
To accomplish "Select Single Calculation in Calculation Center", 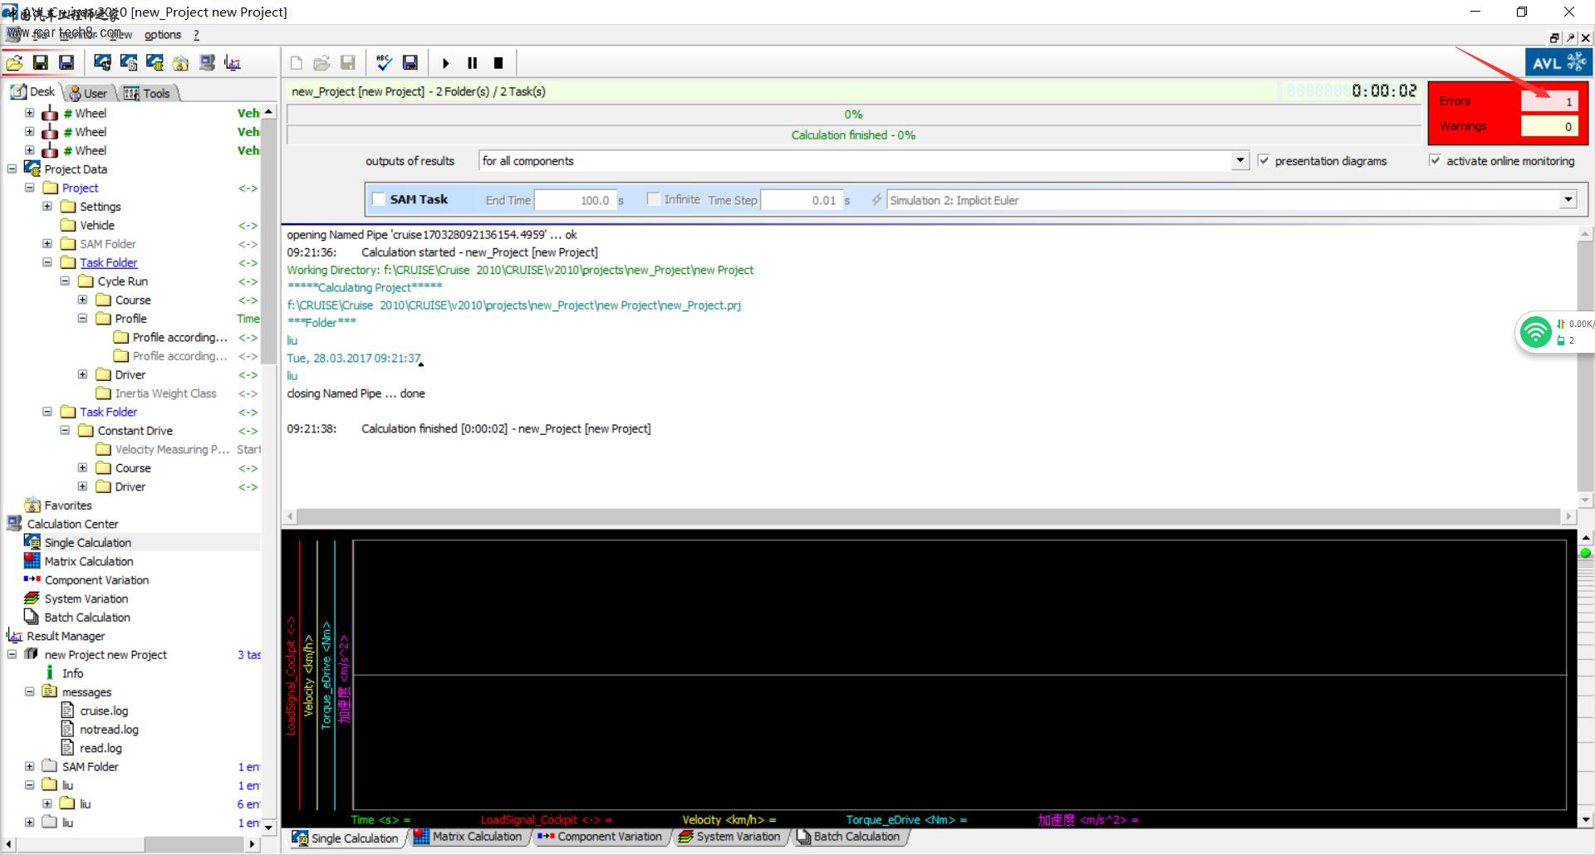I will click(x=88, y=542).
